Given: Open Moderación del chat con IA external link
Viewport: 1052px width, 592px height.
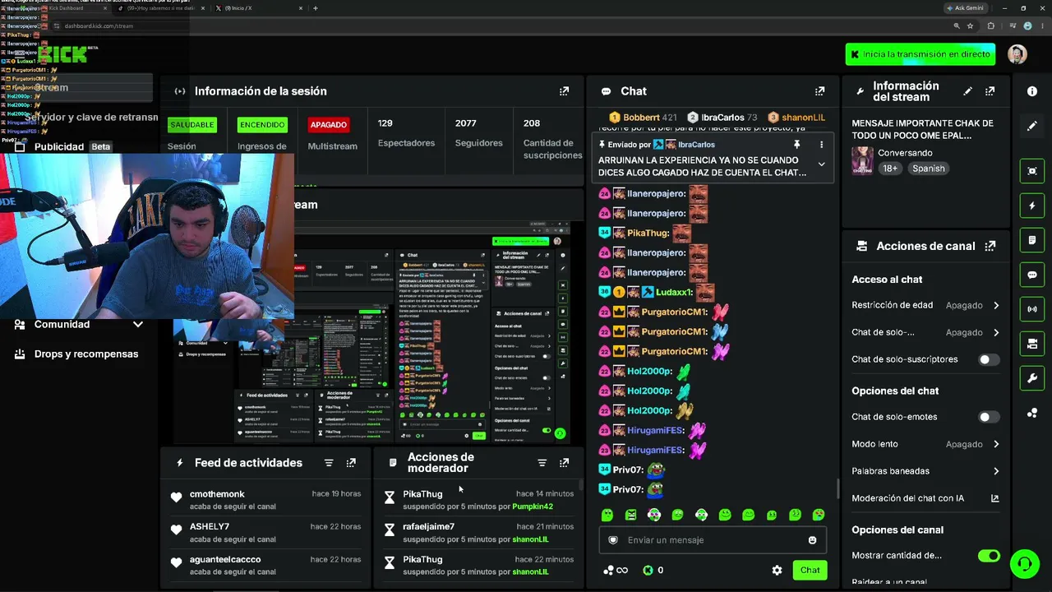Looking at the screenshot, I should click(x=994, y=498).
